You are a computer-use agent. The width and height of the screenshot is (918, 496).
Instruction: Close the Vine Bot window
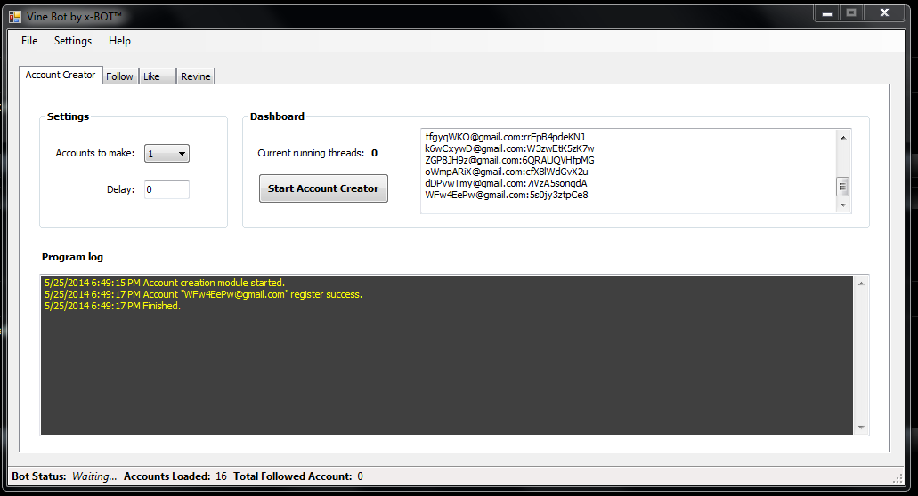point(885,13)
